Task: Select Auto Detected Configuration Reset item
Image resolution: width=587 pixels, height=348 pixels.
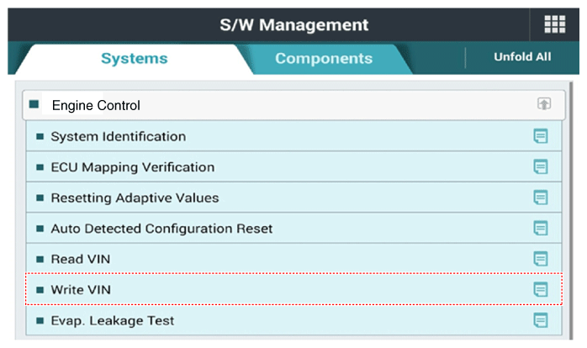Action: tap(161, 229)
